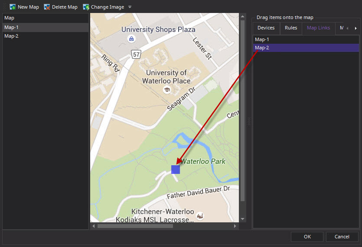362x247 pixels.
Task: Select Map-1 in the left map list
Action: pos(46,27)
